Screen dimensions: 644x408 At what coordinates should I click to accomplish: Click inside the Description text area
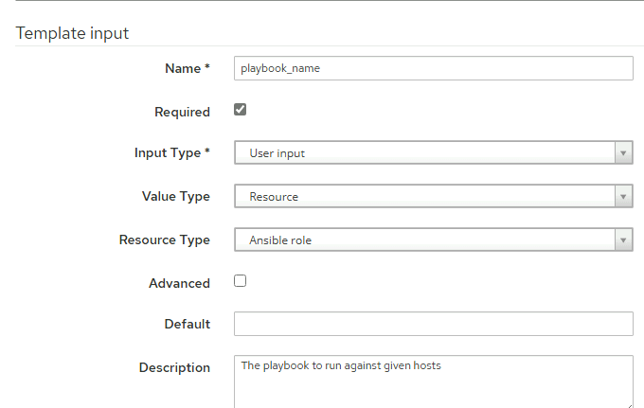(434, 381)
